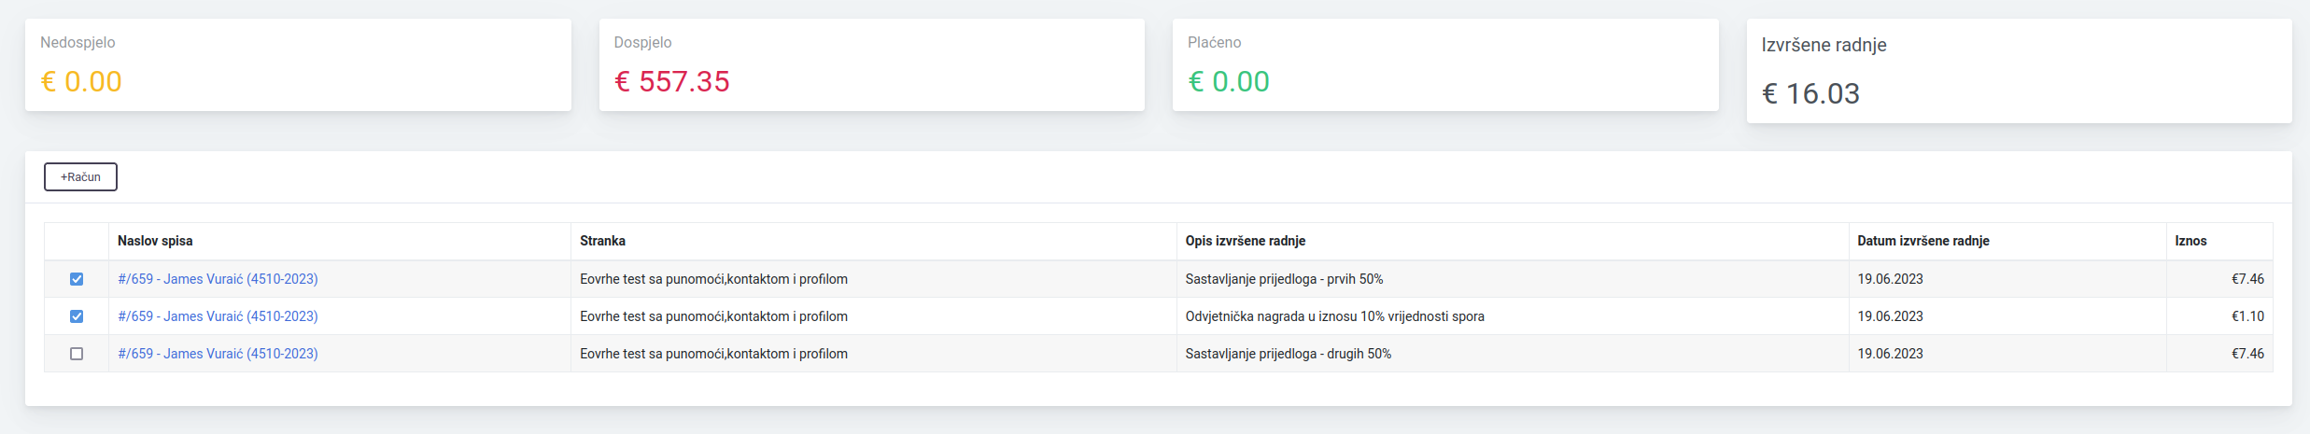Viewport: 2310px width, 434px height.
Task: Click the 'Naslov spisa' column header
Action: point(155,241)
